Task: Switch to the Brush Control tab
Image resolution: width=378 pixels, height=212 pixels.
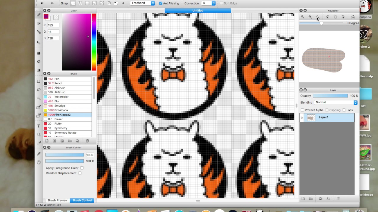Action: point(82,200)
